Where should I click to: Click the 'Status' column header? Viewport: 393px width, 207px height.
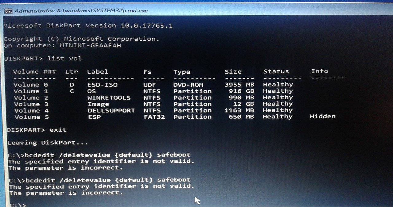[x=276, y=71]
